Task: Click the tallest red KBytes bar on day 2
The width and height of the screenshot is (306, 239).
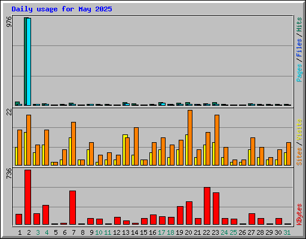Action: 27,197
